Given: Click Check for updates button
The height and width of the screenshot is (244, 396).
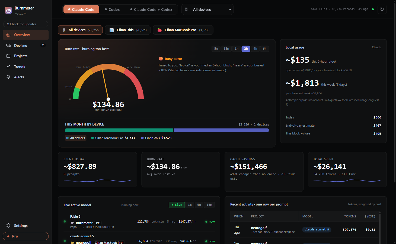Looking at the screenshot, I should 26,24.
